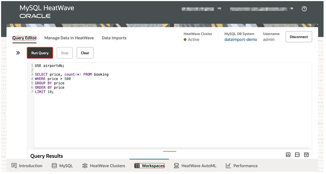Open the help question mark icon

(304, 9)
